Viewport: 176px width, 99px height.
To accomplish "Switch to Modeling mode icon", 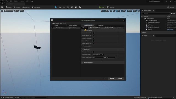I will (72, 7).
